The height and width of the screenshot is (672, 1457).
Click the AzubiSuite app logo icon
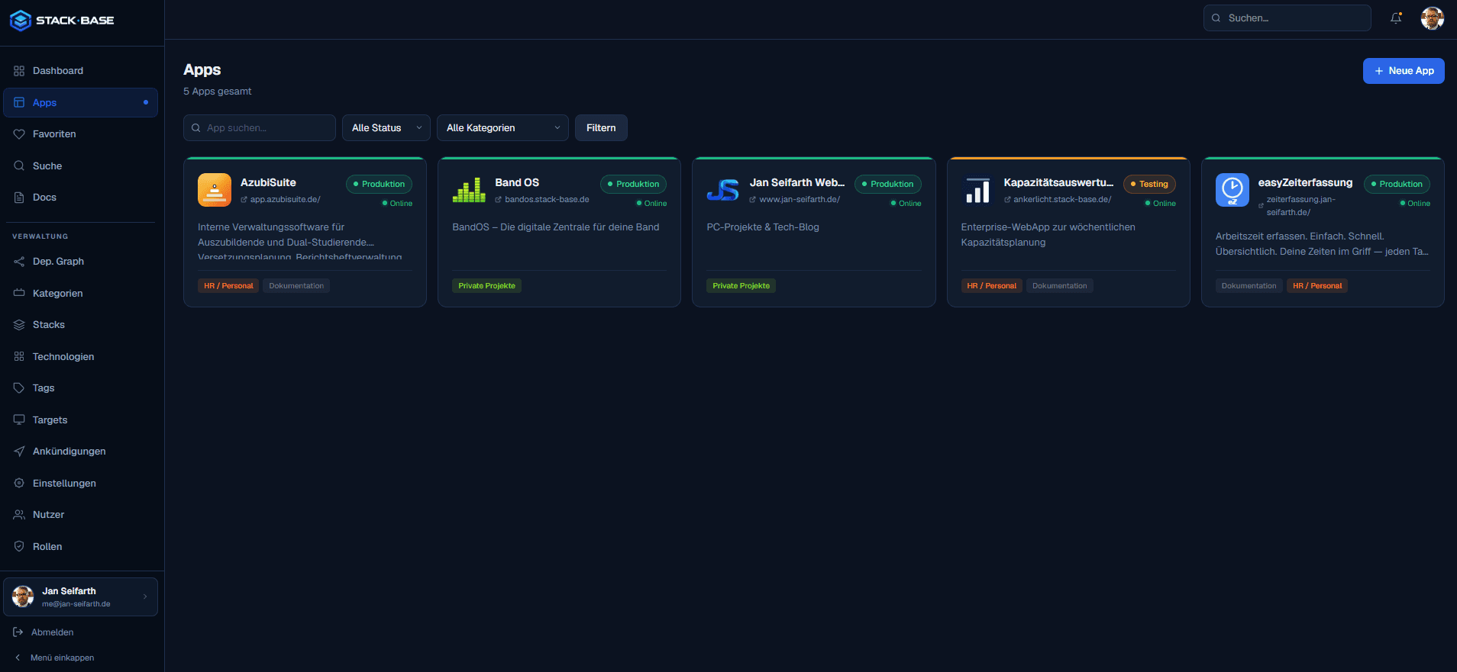[215, 190]
